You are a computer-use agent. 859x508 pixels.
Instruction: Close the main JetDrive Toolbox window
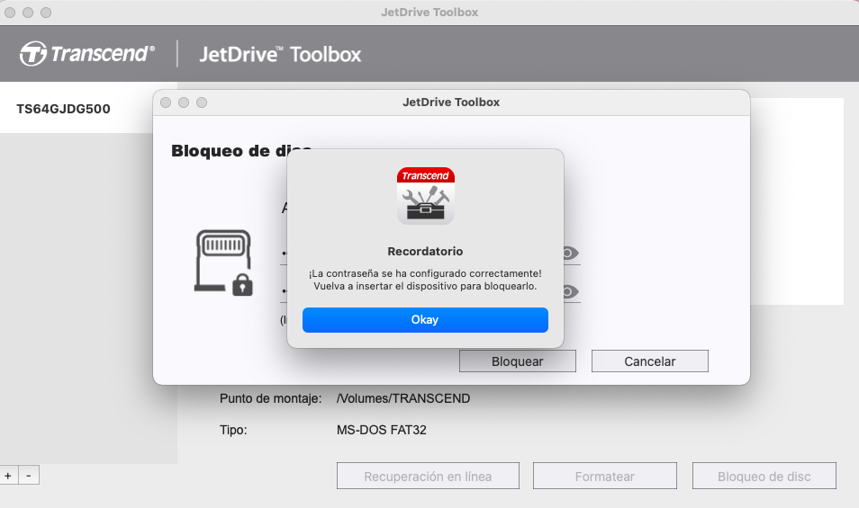(x=10, y=13)
